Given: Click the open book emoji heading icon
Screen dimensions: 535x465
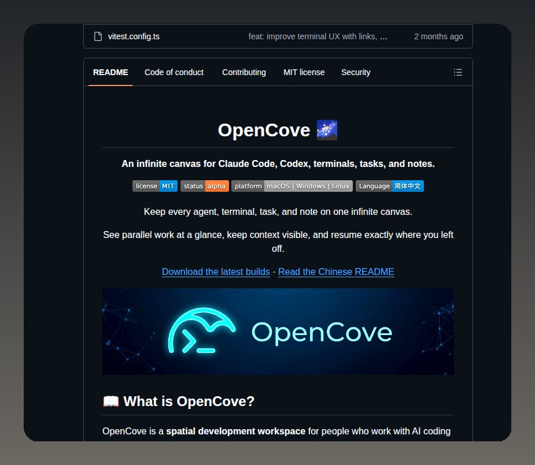Looking at the screenshot, I should 111,401.
